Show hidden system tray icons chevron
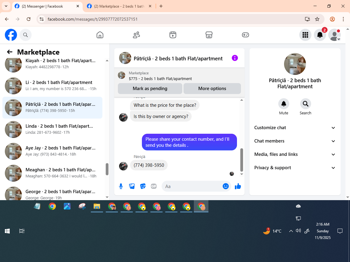 291,231
